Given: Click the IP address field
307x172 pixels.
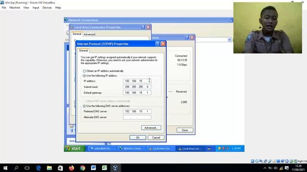Looking at the screenshot, I should pyautogui.click(x=137, y=81).
